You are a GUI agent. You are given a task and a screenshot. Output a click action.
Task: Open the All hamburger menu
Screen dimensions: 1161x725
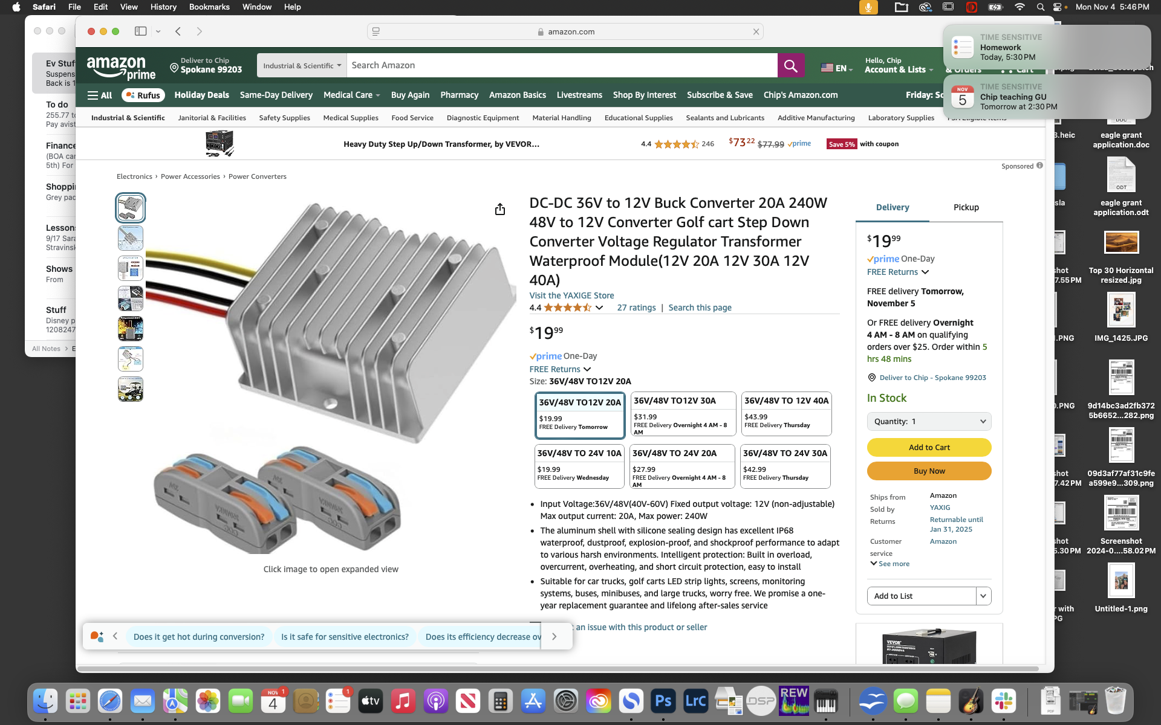coord(100,95)
